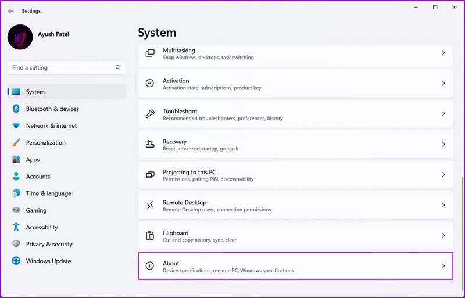Open Accounts from the sidebar
The image size is (465, 298).
point(38,177)
